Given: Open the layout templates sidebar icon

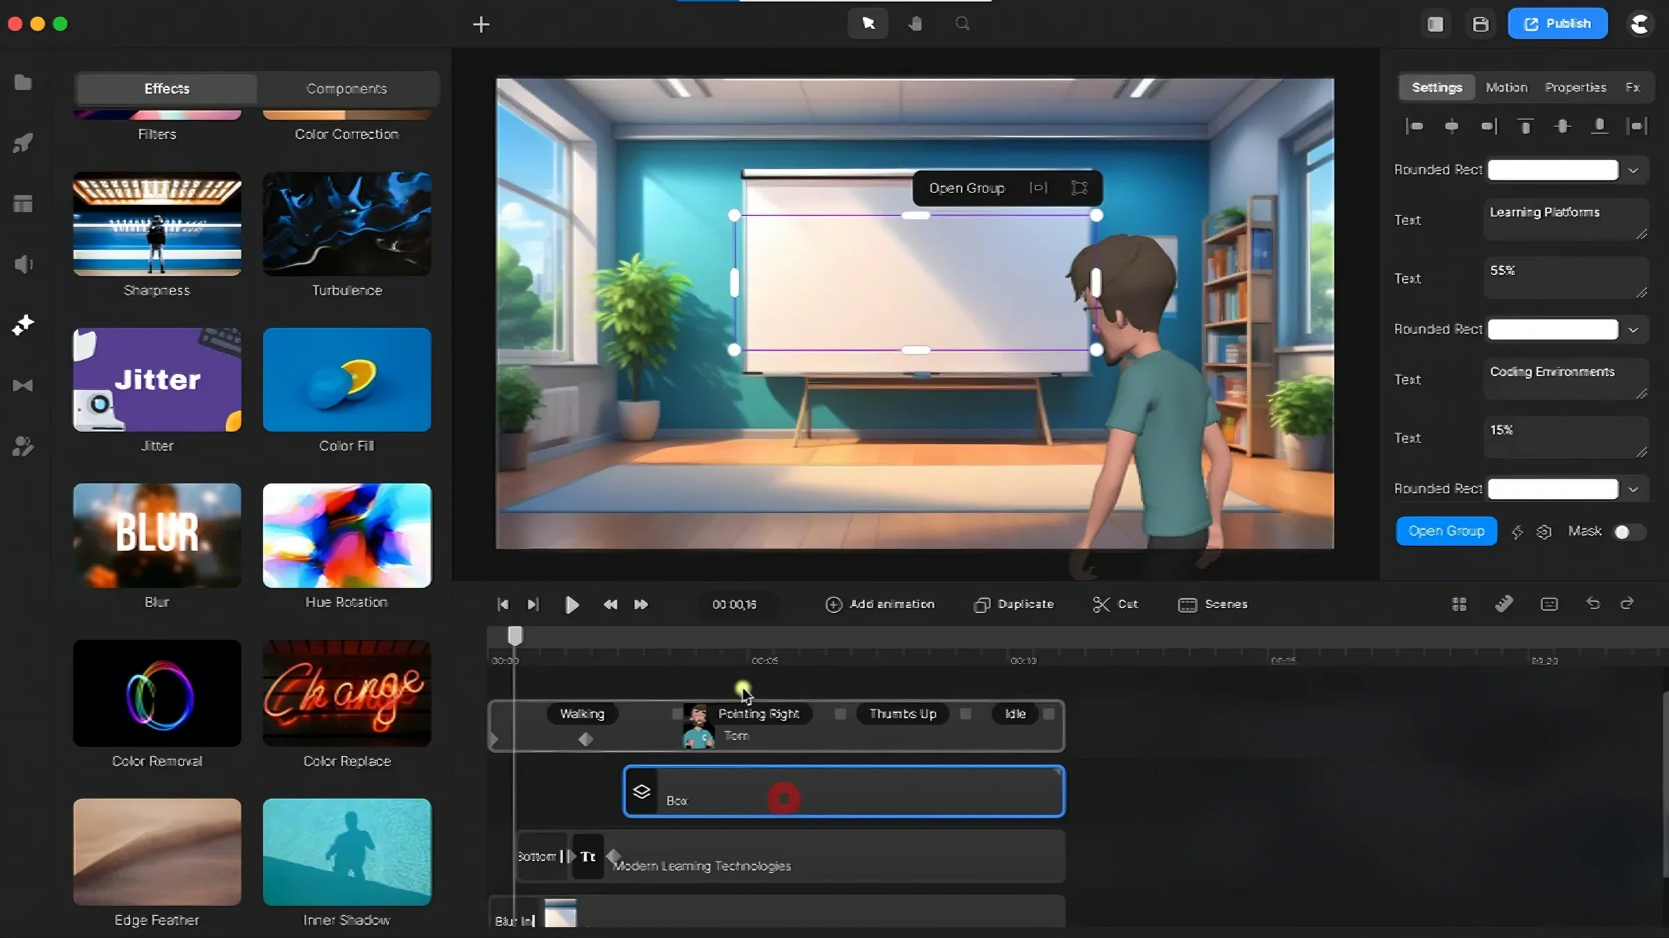Looking at the screenshot, I should click(23, 204).
